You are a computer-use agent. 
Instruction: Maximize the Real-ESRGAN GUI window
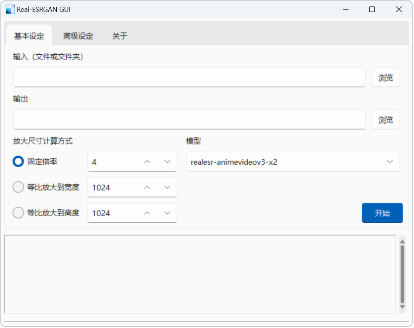click(372, 10)
